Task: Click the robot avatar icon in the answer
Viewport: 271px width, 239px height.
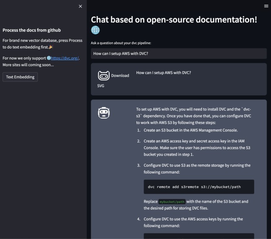Action: 104,113
